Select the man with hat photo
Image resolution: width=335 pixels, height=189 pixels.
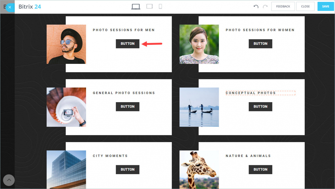66,44
